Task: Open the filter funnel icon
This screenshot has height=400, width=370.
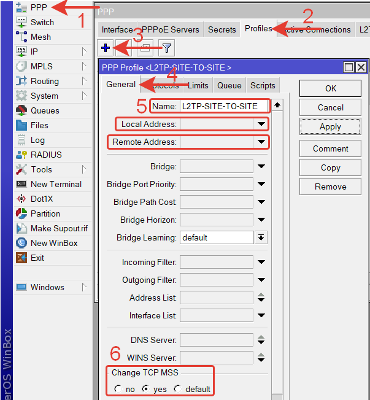Action: tap(167, 48)
